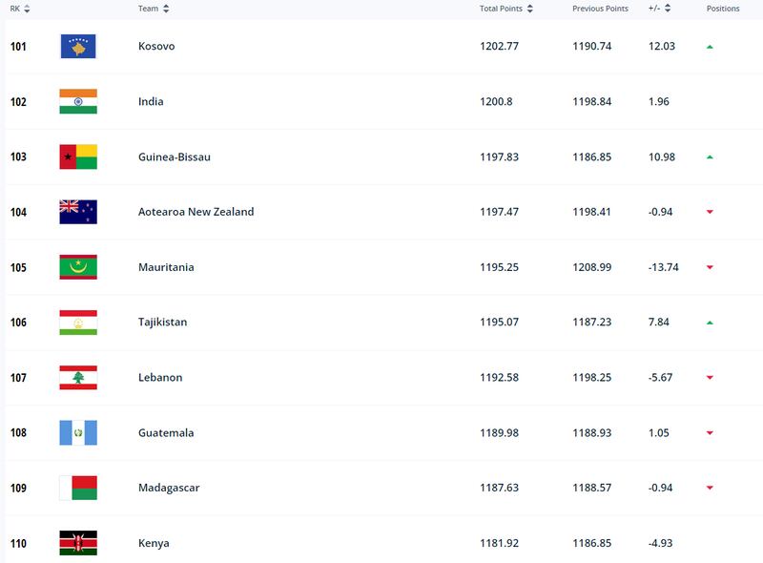The image size is (763, 563).
Task: Sort table by RK column arrows
Action: [x=27, y=9]
